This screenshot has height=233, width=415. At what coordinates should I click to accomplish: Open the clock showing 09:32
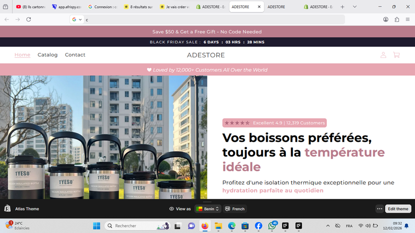pyautogui.click(x=392, y=225)
